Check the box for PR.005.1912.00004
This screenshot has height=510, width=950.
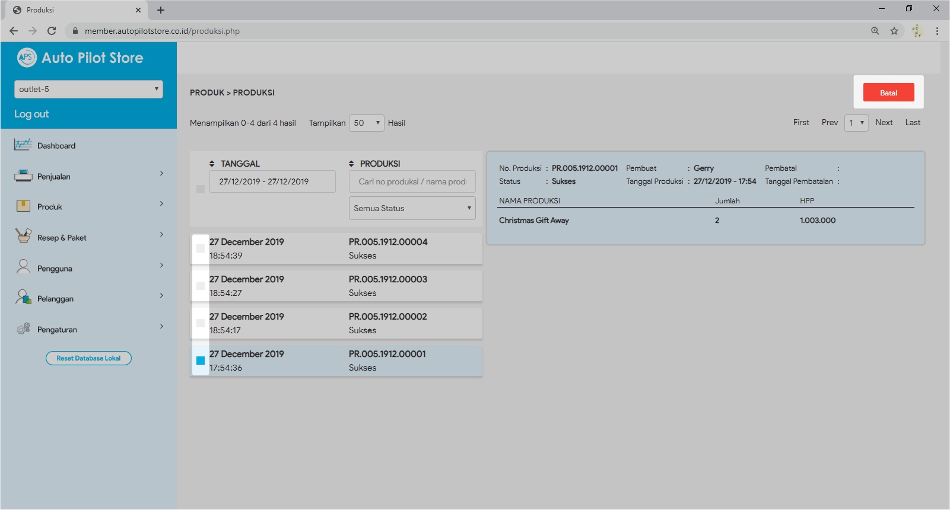[201, 248]
